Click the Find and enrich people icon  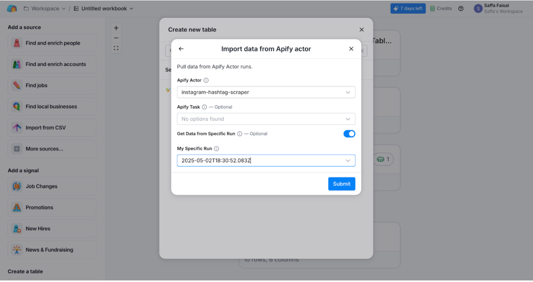point(17,43)
